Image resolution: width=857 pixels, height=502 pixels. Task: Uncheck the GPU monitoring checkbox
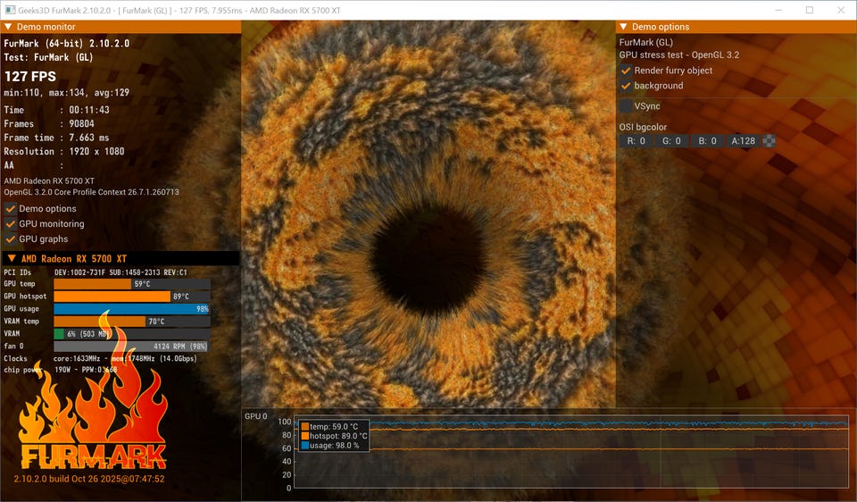coord(11,224)
